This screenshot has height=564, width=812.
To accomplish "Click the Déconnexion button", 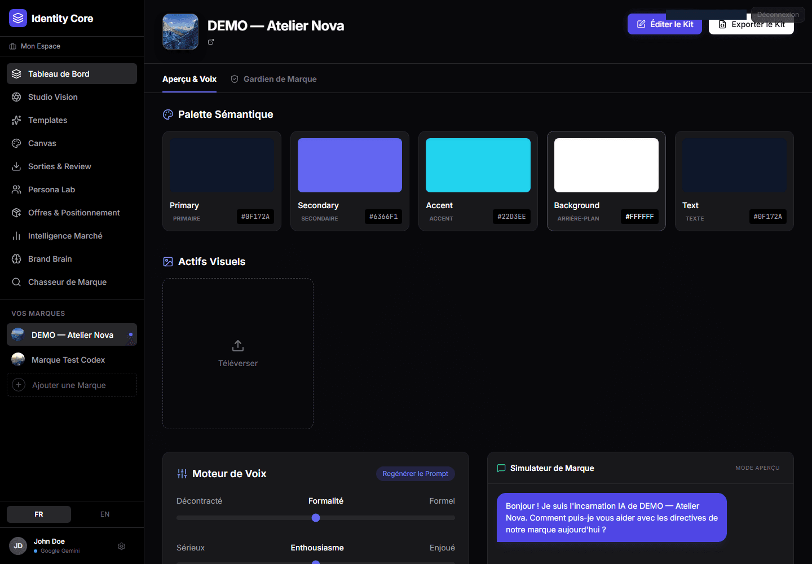I will tap(778, 15).
